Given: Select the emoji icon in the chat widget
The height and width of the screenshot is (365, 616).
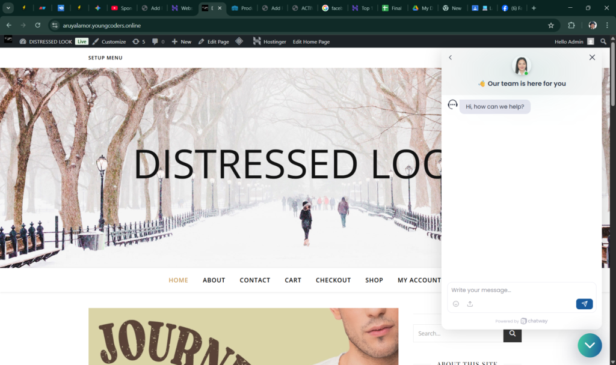Looking at the screenshot, I should [455, 304].
